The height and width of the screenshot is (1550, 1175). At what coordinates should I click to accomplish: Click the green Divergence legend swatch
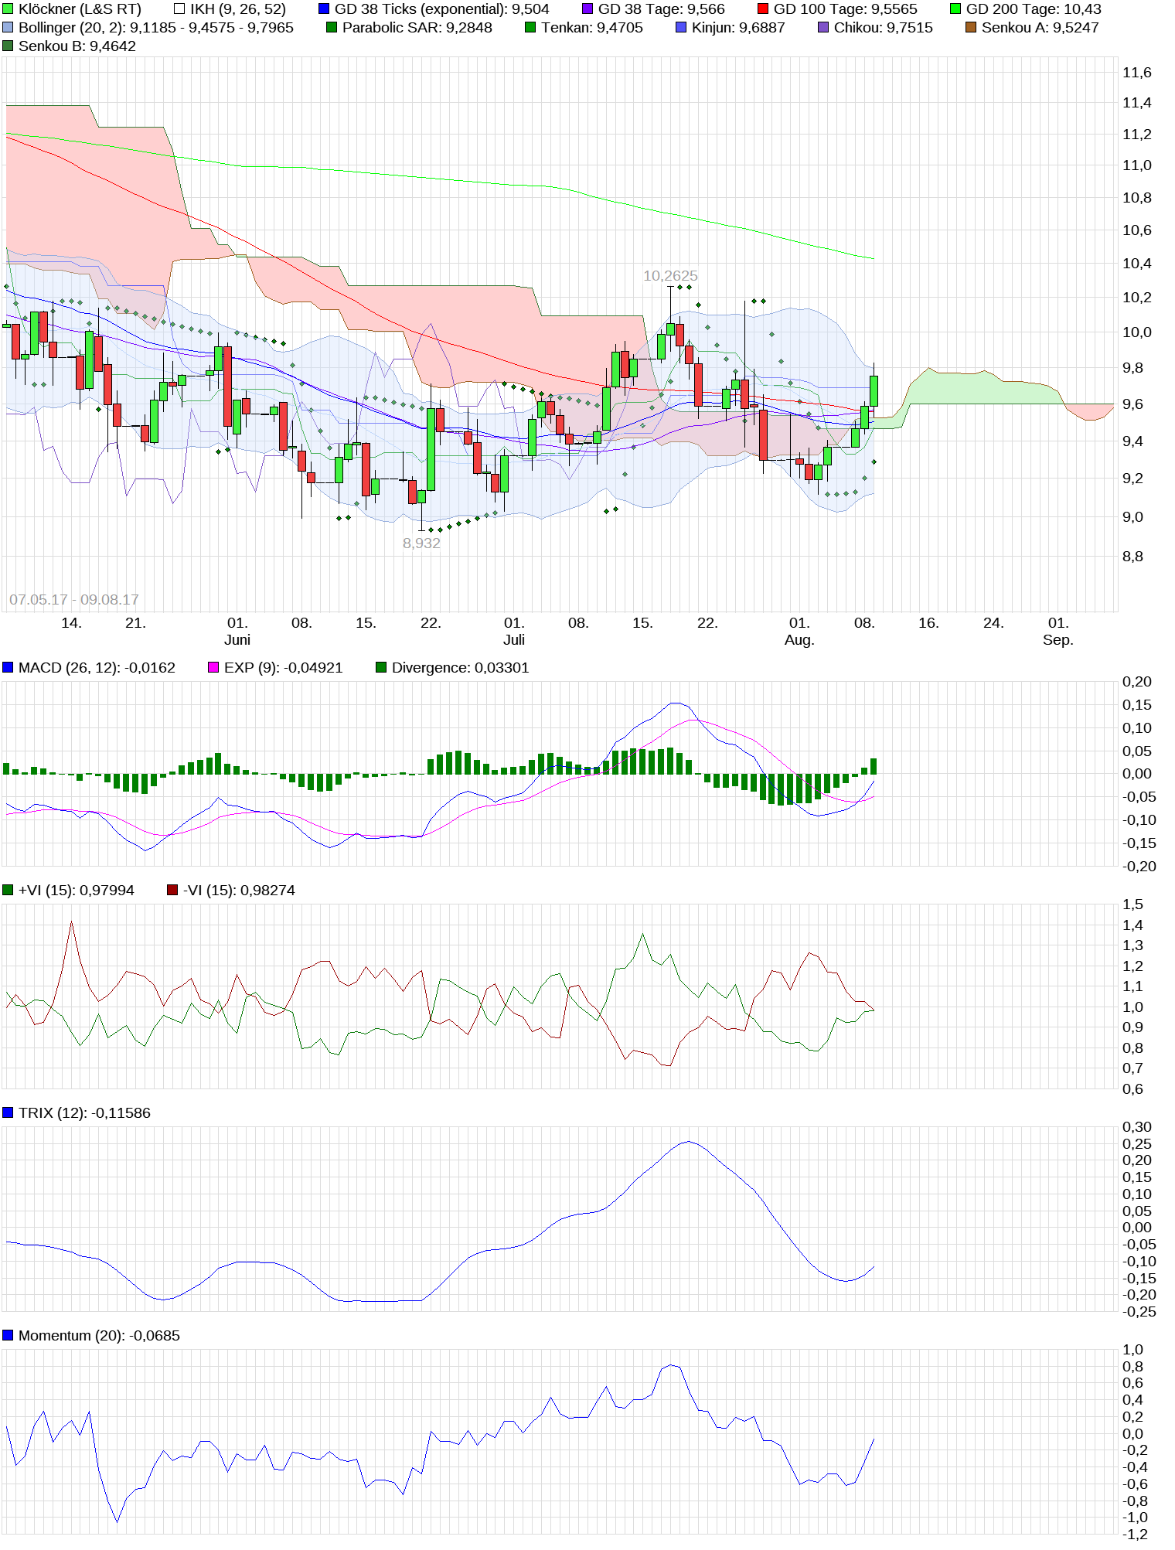(x=381, y=668)
